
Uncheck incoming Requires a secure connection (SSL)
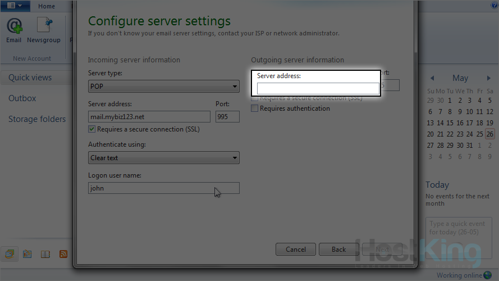pos(92,129)
